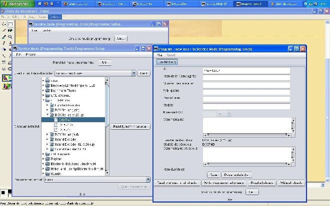Click the third quick launch icon in taskbar
Screen dimensions: 330x206
[x=52, y=4]
